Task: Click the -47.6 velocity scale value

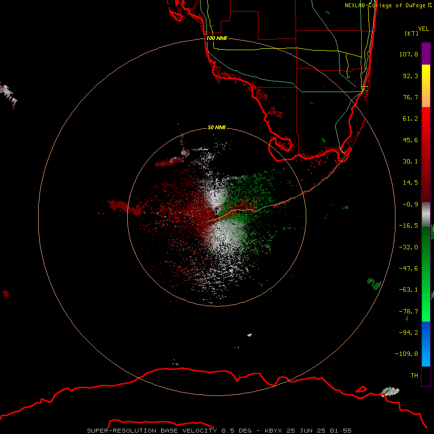Action: [408, 269]
